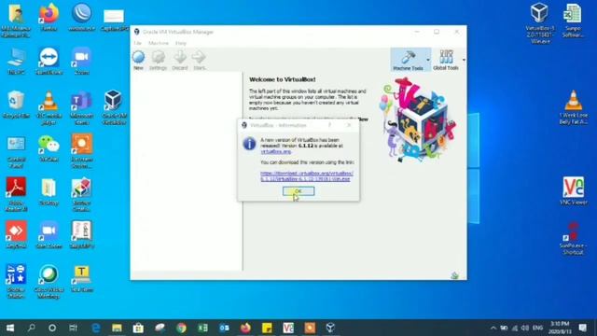Image resolution: width=597 pixels, height=336 pixels.
Task: Open File Explorer from the taskbar
Action: tap(117, 328)
